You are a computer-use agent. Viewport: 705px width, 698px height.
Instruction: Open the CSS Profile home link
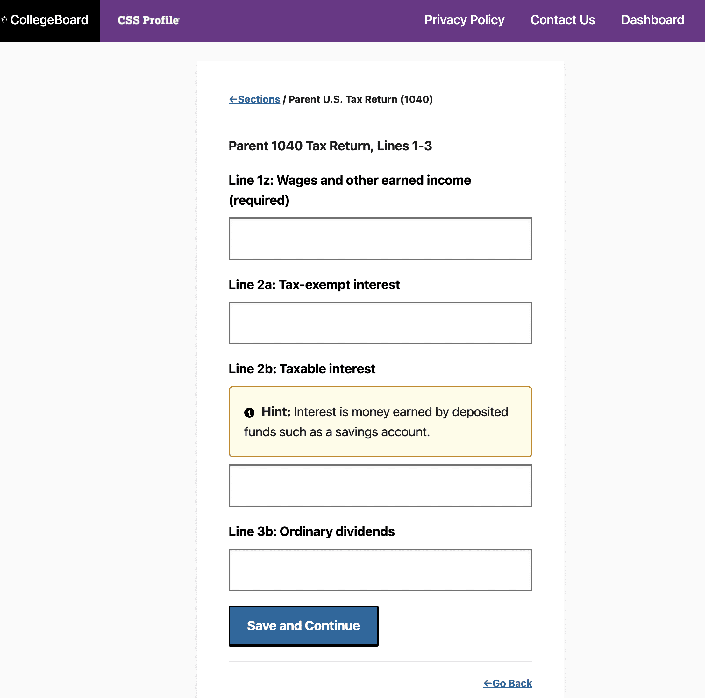point(148,20)
